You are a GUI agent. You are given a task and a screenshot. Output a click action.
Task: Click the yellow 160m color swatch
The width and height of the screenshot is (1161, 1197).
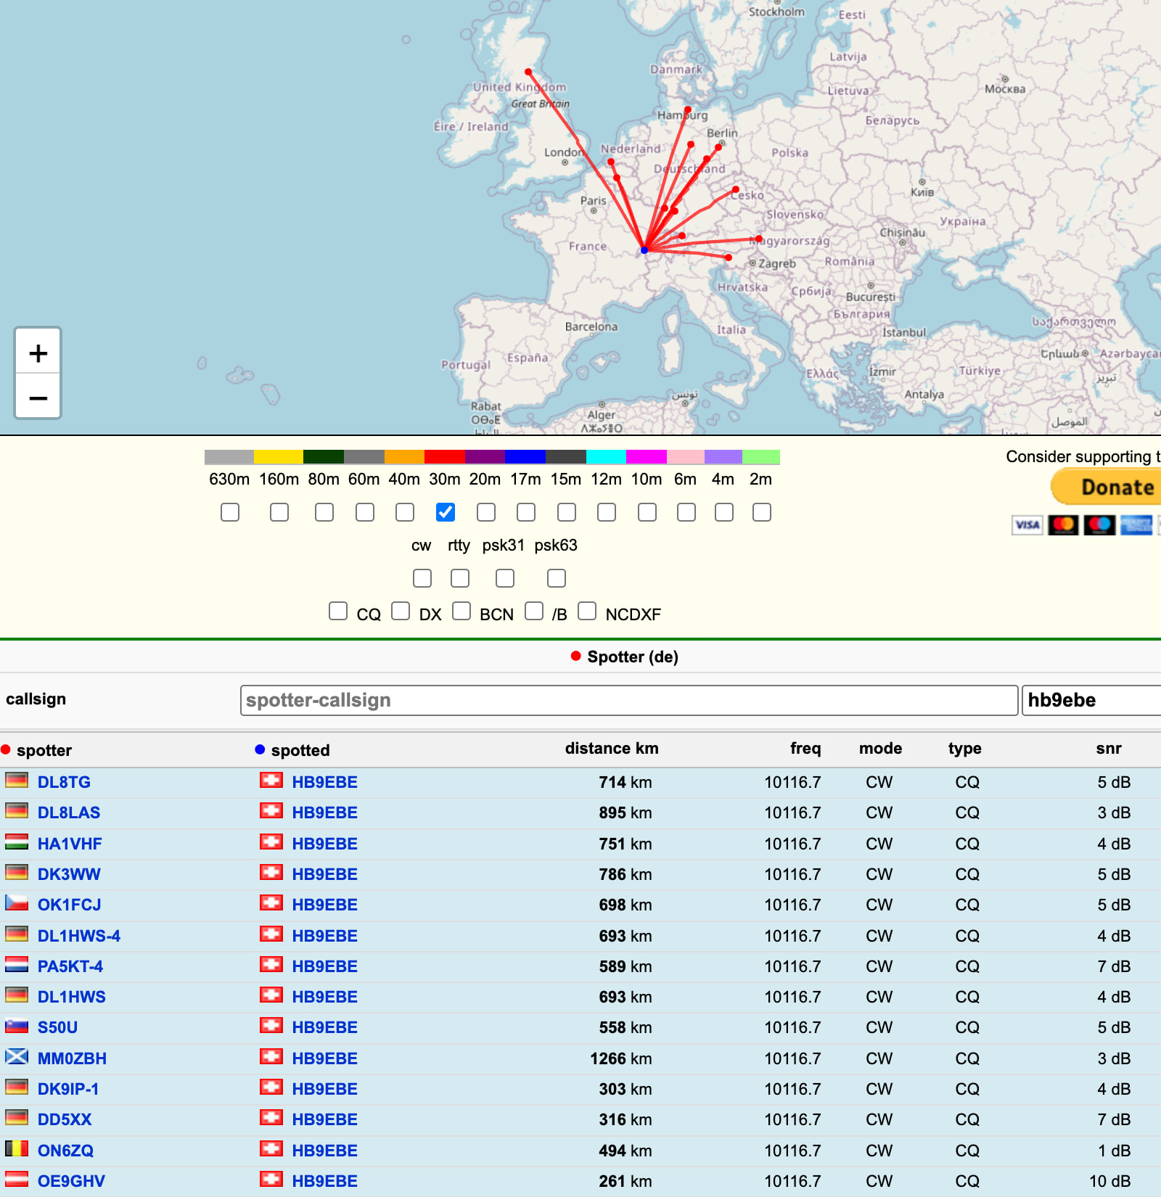click(x=278, y=457)
